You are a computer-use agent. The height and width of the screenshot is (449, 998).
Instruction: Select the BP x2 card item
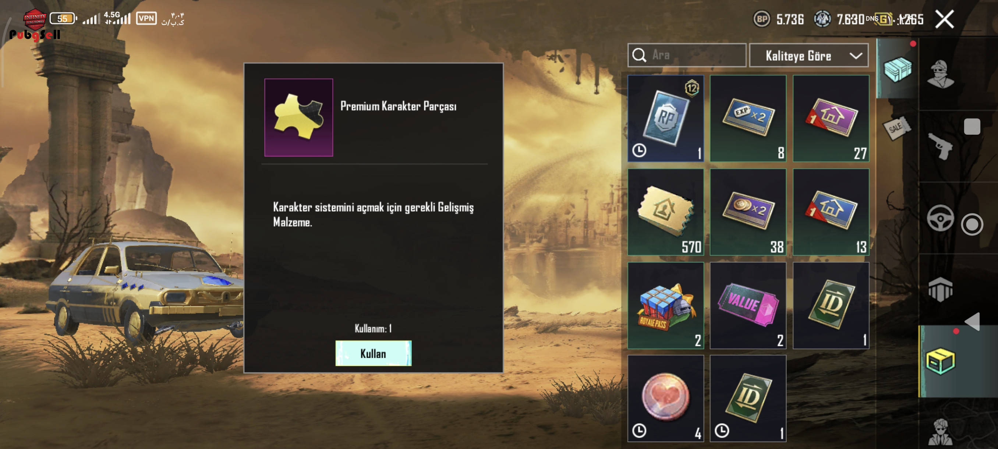click(748, 212)
